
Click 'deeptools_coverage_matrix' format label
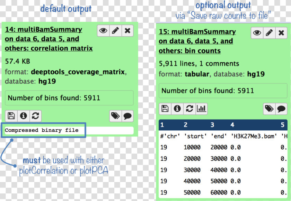click(x=78, y=72)
